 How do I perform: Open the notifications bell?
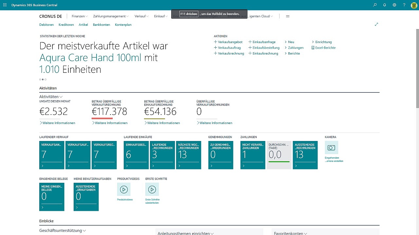385,5
